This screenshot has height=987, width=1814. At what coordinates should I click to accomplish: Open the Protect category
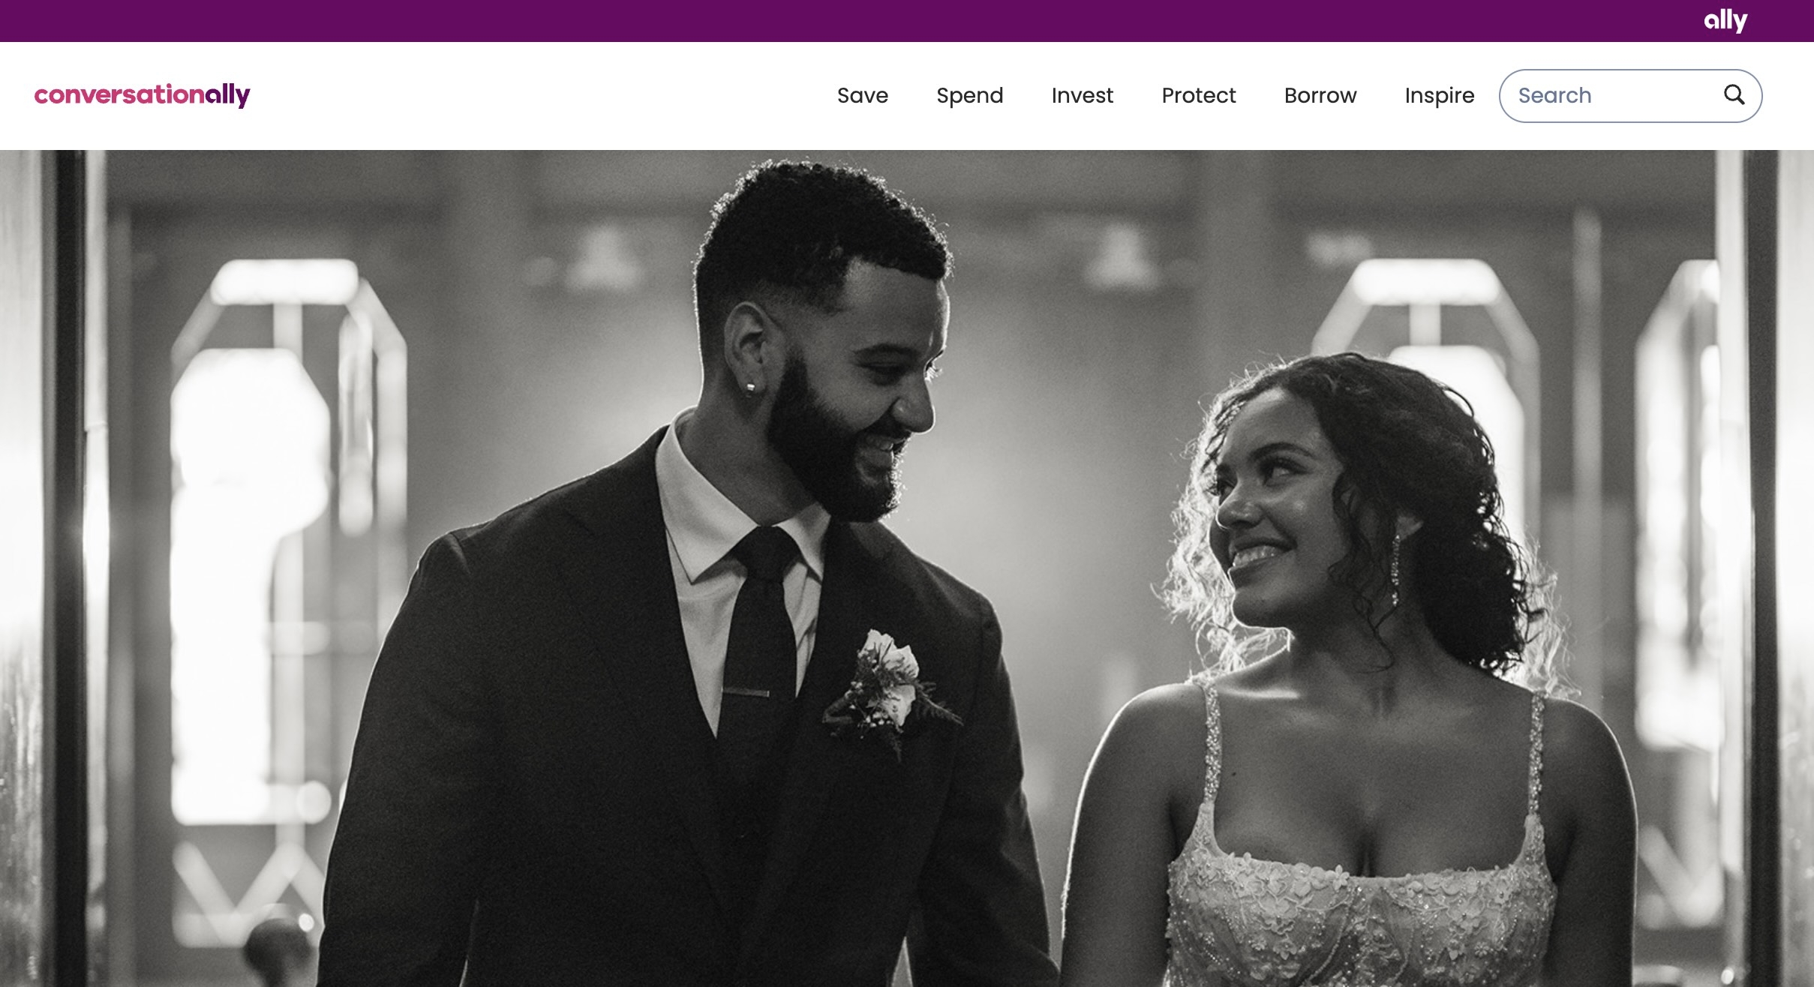click(1199, 95)
